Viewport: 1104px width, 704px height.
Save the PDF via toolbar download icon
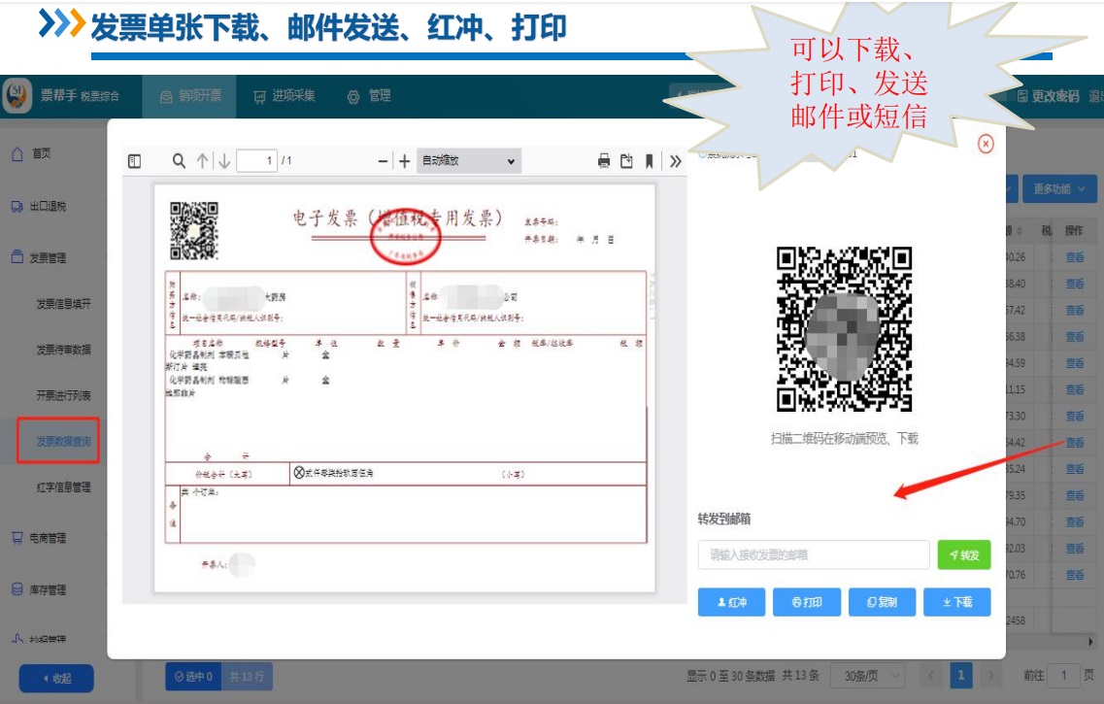(x=626, y=161)
